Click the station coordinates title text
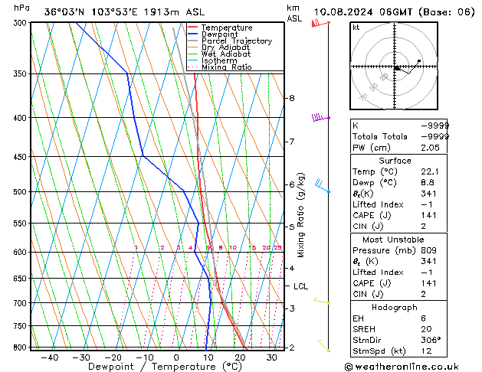This screenshot has width=482, height=372. (x=124, y=12)
